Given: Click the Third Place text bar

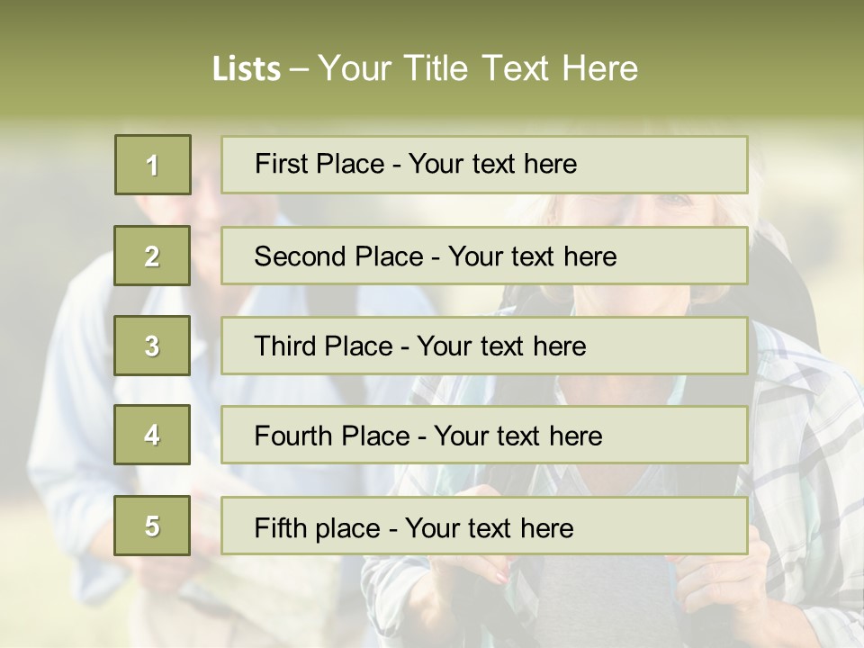Looking at the screenshot, I should coord(484,346).
